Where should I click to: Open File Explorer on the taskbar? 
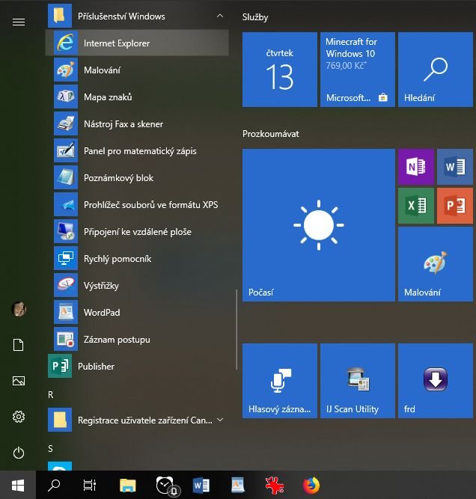128,485
